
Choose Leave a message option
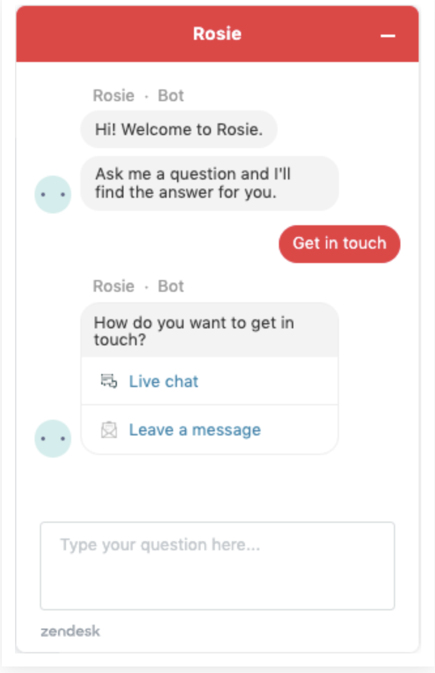[195, 430]
